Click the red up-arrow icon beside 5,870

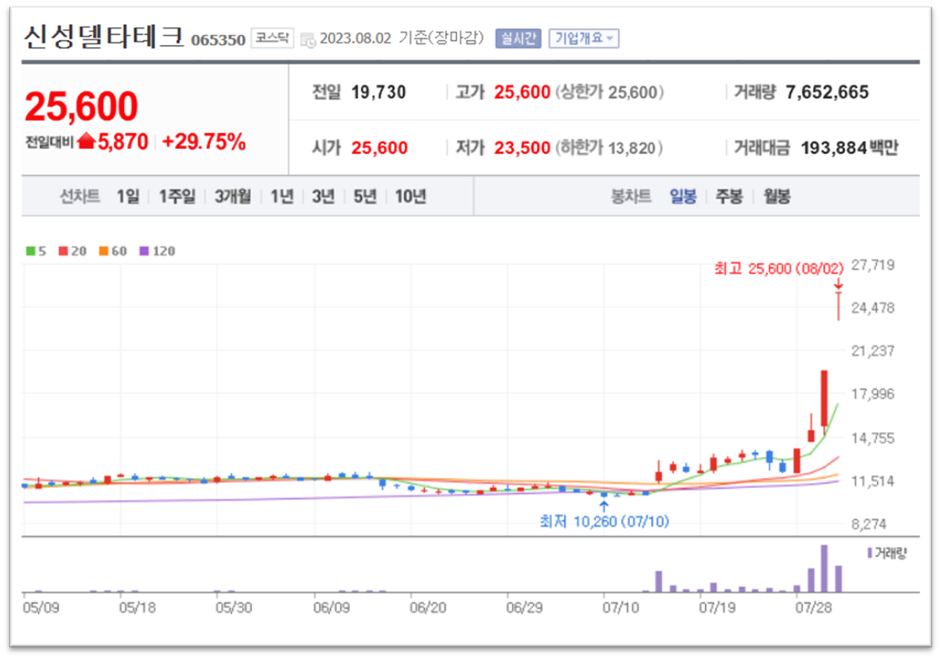point(87,141)
